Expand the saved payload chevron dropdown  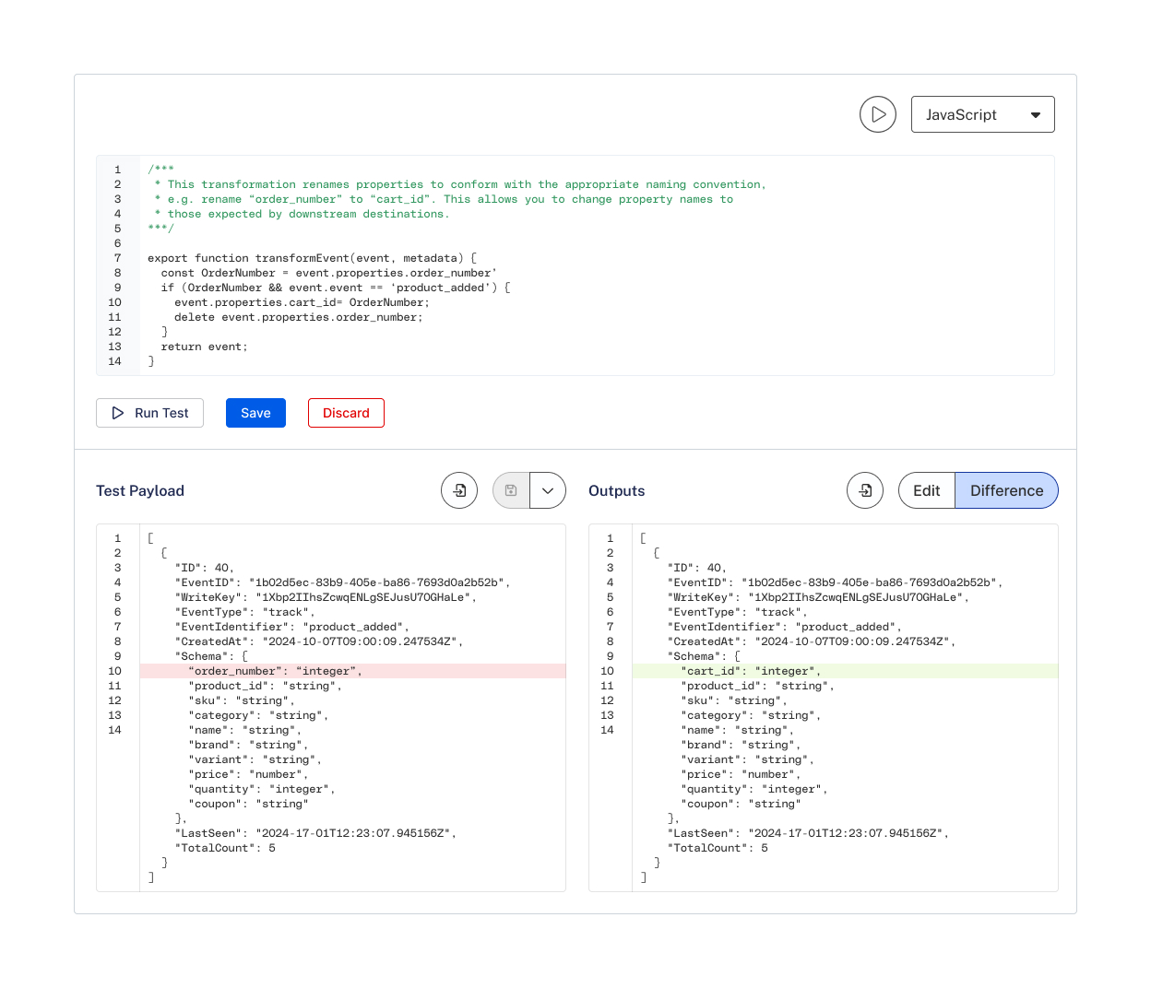pos(548,490)
